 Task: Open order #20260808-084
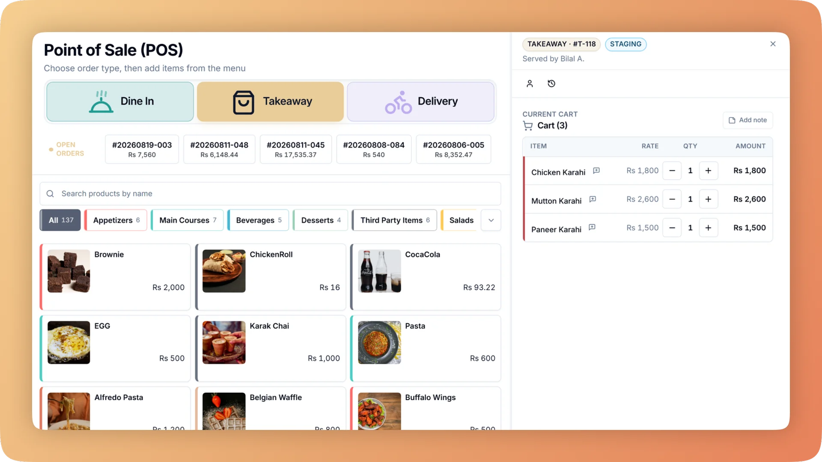pos(374,149)
